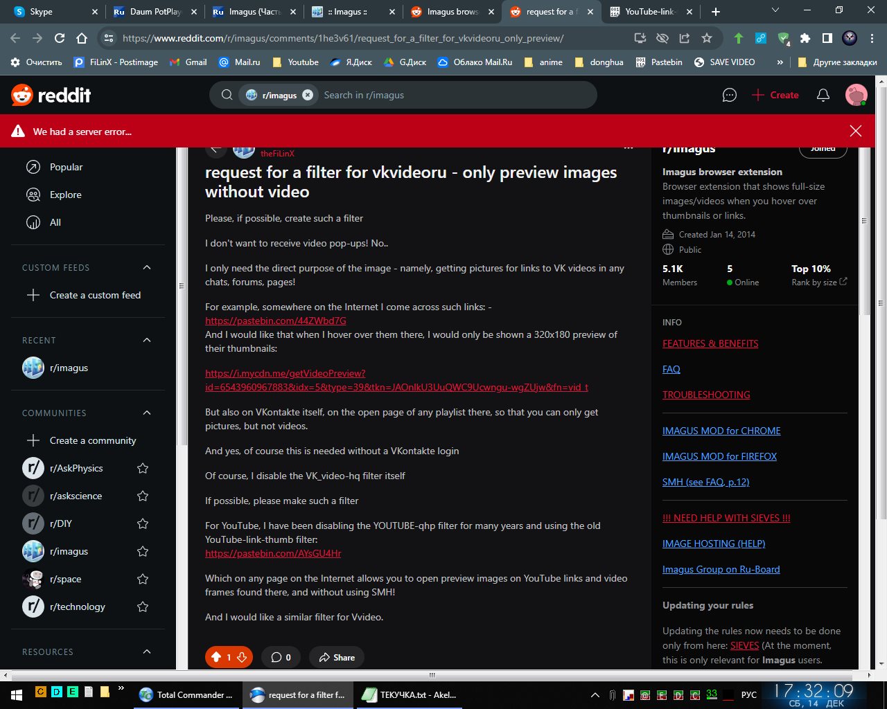Open the user avatar menu
The height and width of the screenshot is (709, 887).
tap(857, 95)
